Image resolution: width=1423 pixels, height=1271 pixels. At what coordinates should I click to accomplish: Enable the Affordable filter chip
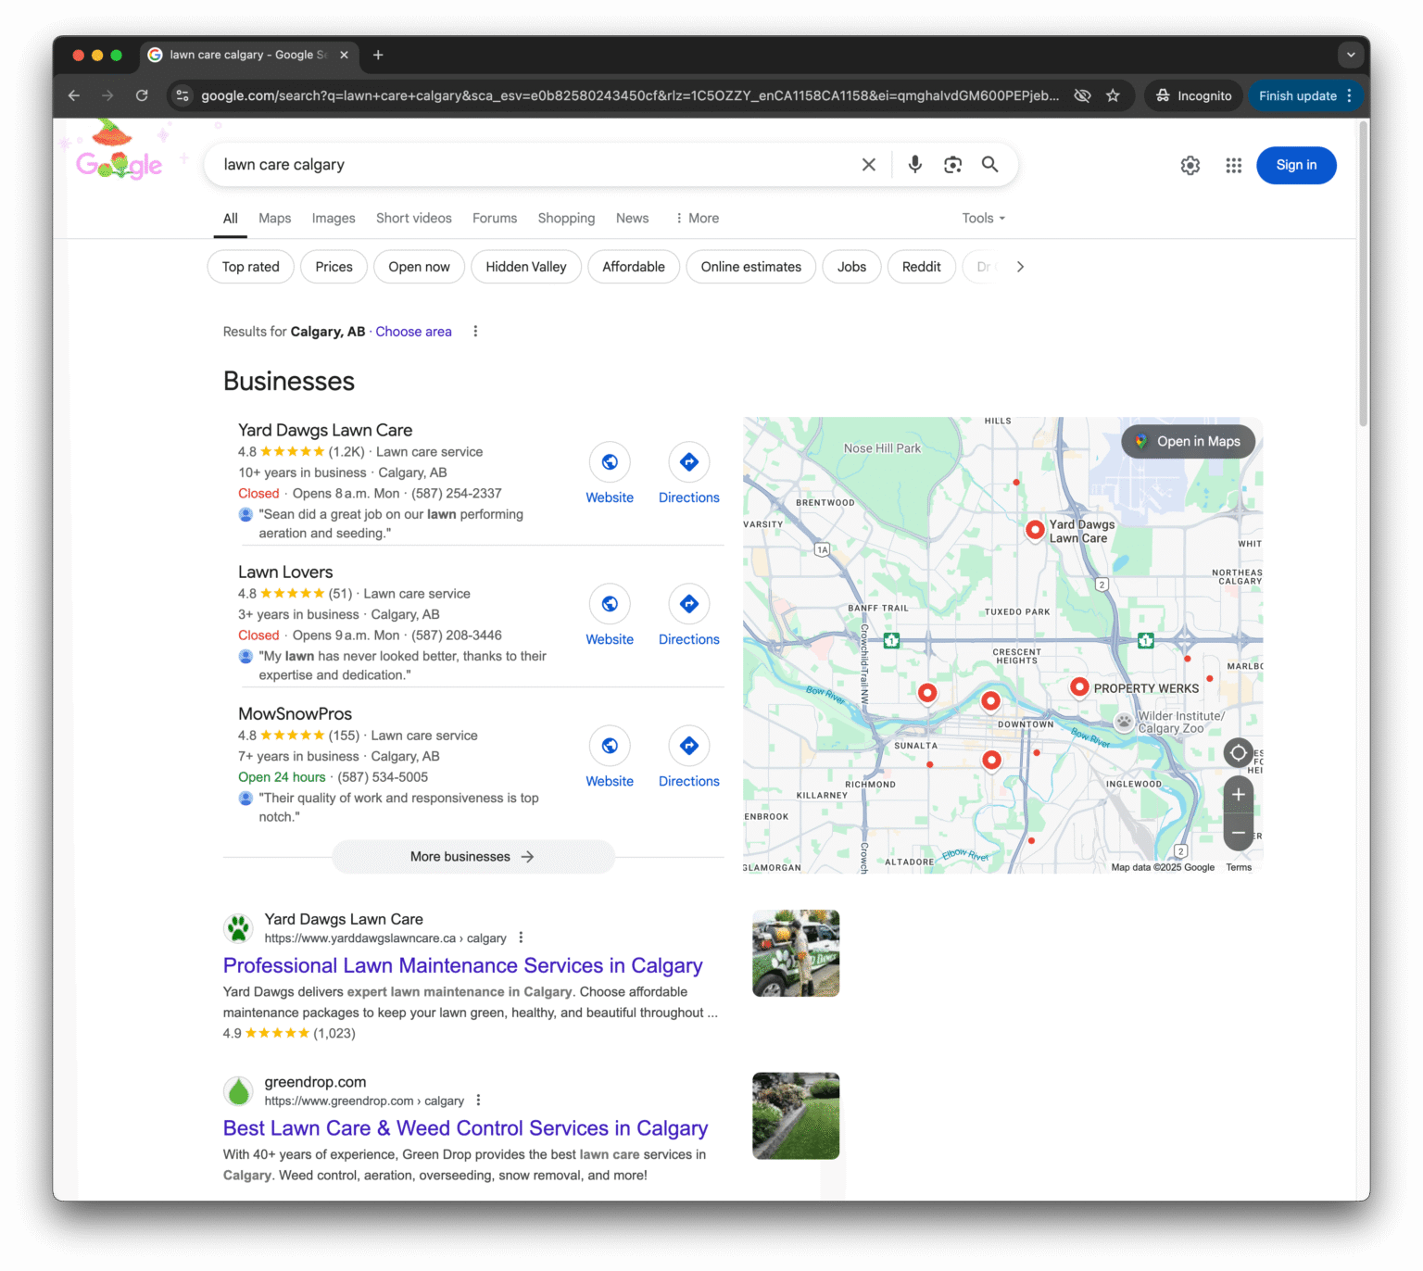point(633,267)
